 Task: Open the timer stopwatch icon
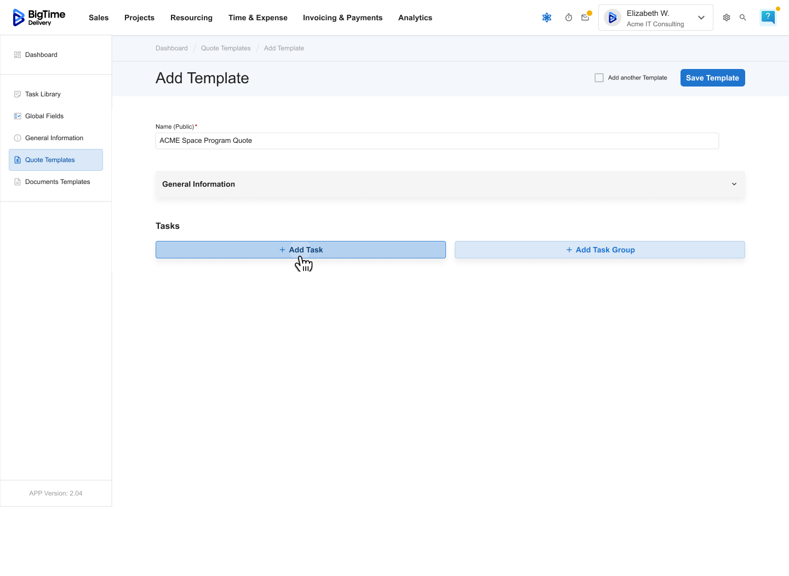tap(569, 18)
